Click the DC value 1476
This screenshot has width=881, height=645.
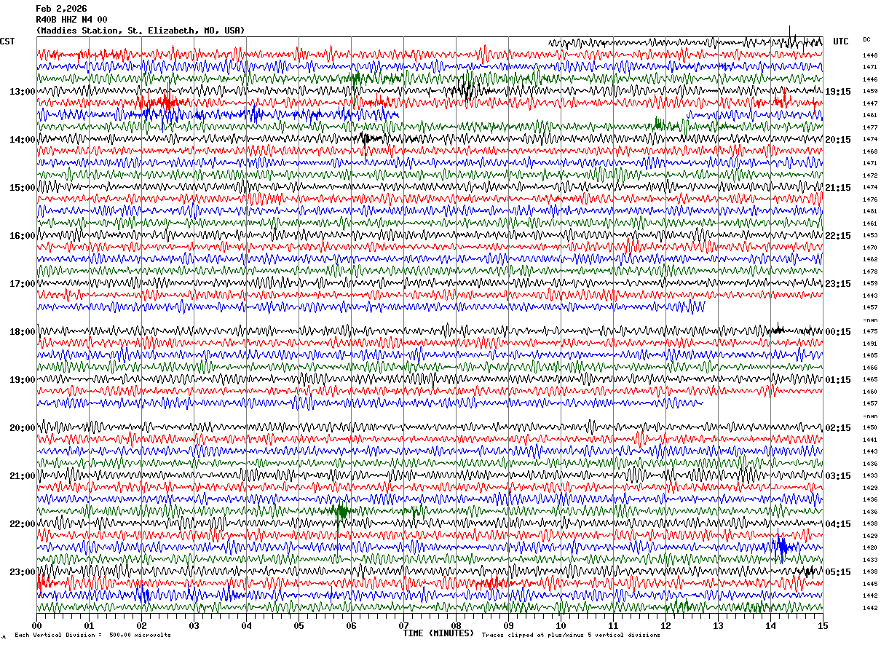tap(869, 199)
